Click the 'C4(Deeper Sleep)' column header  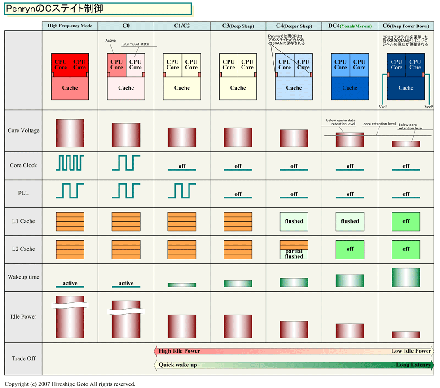(x=294, y=26)
